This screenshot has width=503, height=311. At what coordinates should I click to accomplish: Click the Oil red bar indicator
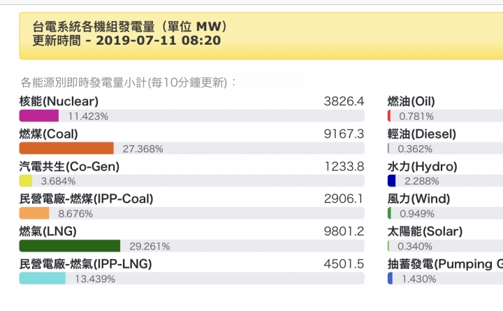[x=389, y=116]
